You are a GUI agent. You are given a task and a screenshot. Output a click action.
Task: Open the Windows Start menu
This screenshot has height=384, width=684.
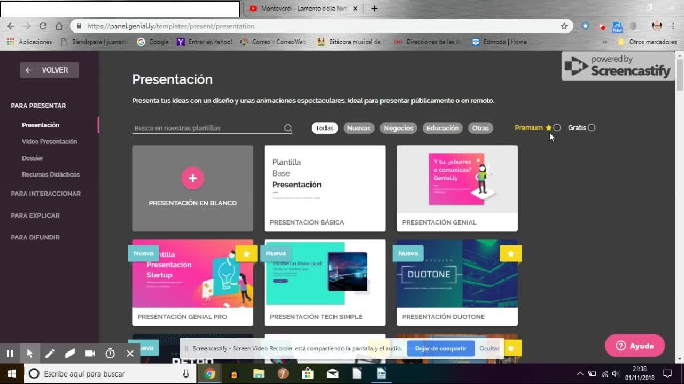point(12,373)
